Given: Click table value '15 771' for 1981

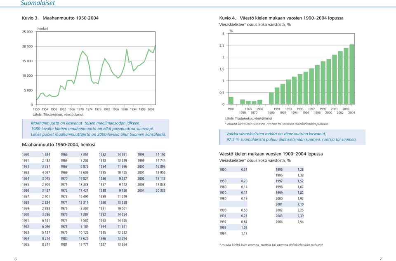Looking at the screenshot, I should tap(84, 245).
